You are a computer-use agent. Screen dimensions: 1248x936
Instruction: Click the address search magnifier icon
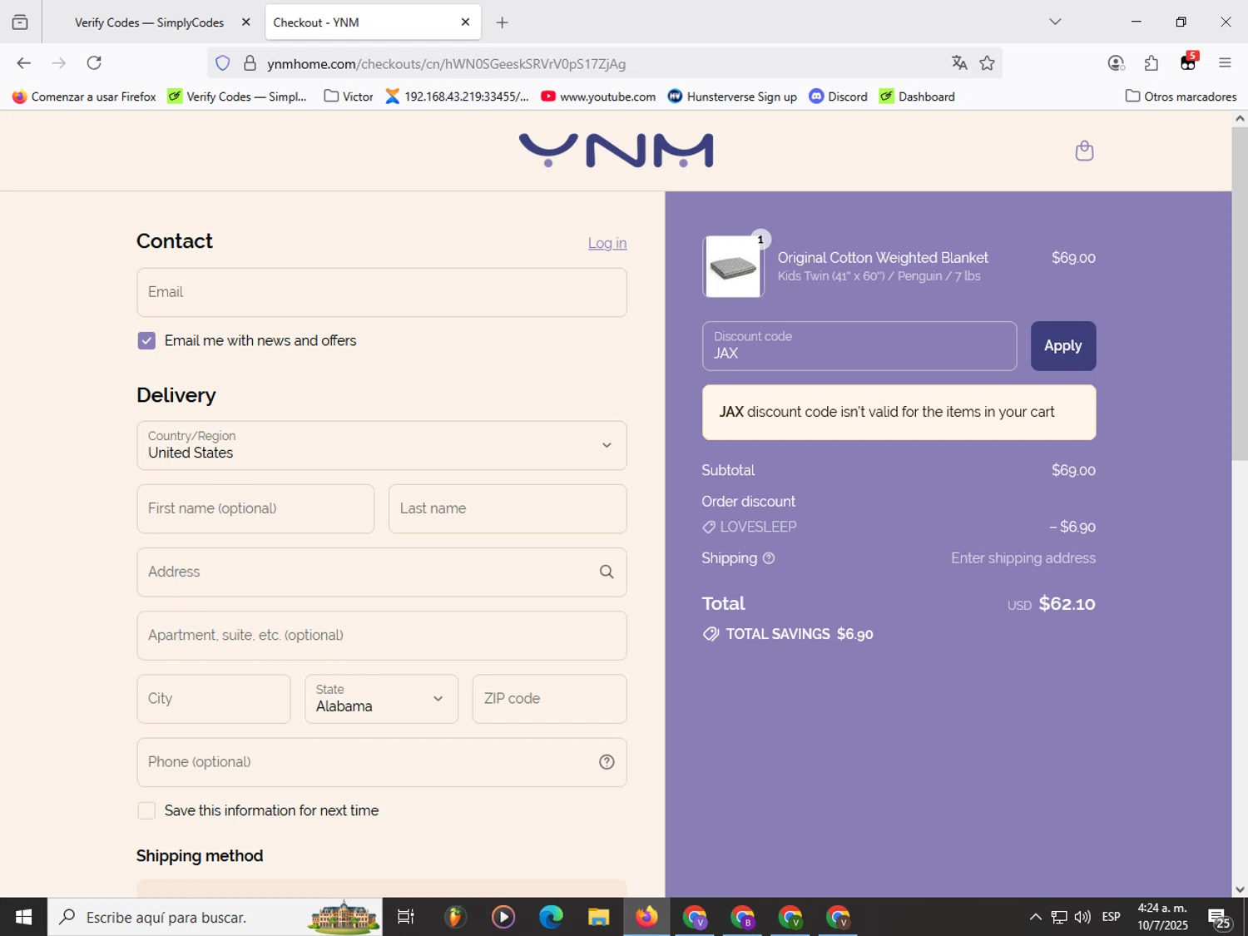click(607, 572)
